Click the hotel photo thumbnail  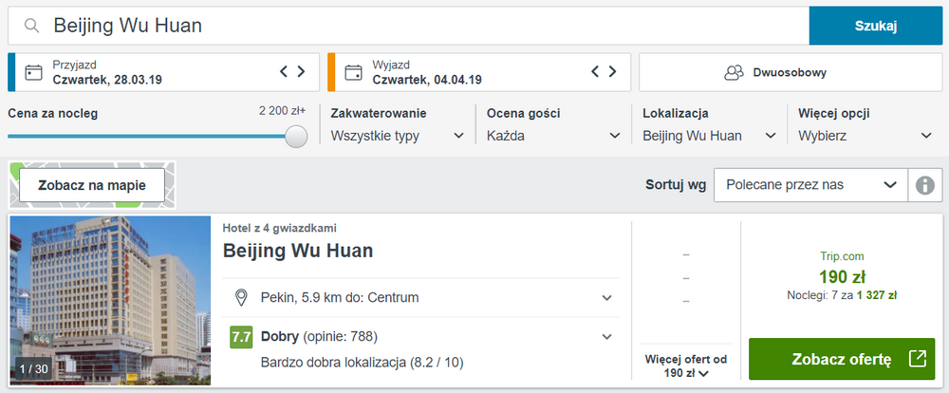point(111,300)
